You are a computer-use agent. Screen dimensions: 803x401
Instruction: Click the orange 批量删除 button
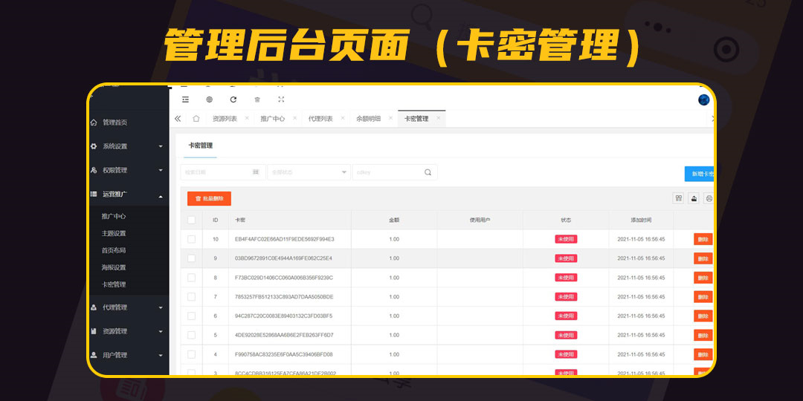pyautogui.click(x=209, y=199)
